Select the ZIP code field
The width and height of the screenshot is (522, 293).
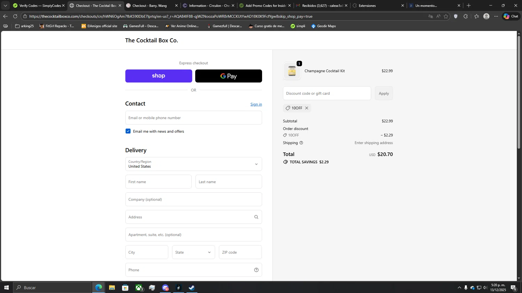click(x=240, y=252)
